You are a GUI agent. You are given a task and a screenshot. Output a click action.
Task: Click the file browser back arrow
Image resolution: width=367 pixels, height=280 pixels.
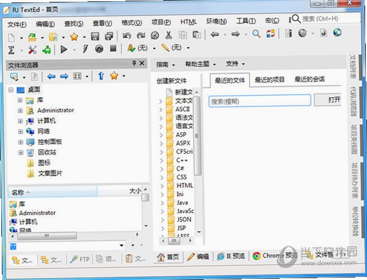51,76
